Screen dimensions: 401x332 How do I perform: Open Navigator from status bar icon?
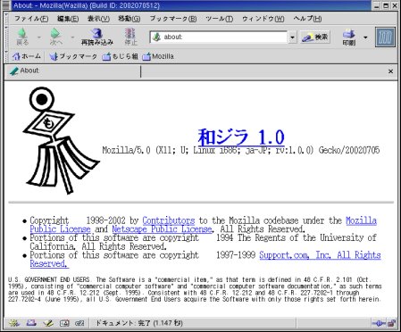click(x=14, y=323)
